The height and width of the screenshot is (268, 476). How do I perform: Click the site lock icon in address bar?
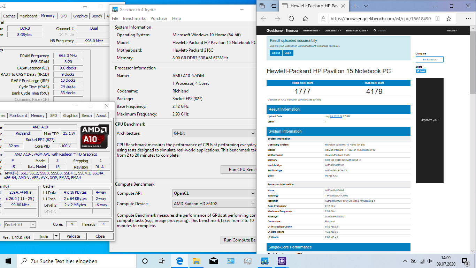[323, 19]
